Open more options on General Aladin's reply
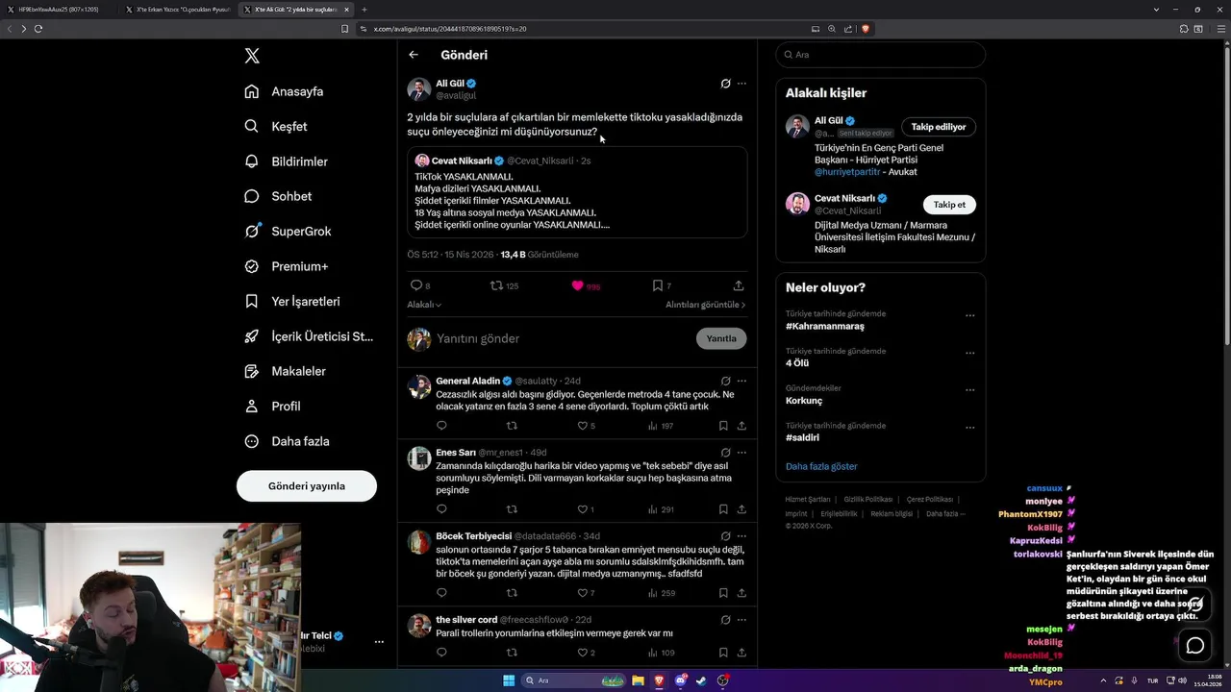The width and height of the screenshot is (1231, 692). (x=741, y=381)
